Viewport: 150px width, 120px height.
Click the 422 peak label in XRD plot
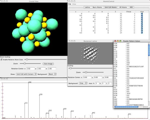pyautogui.click(x=72, y=111)
